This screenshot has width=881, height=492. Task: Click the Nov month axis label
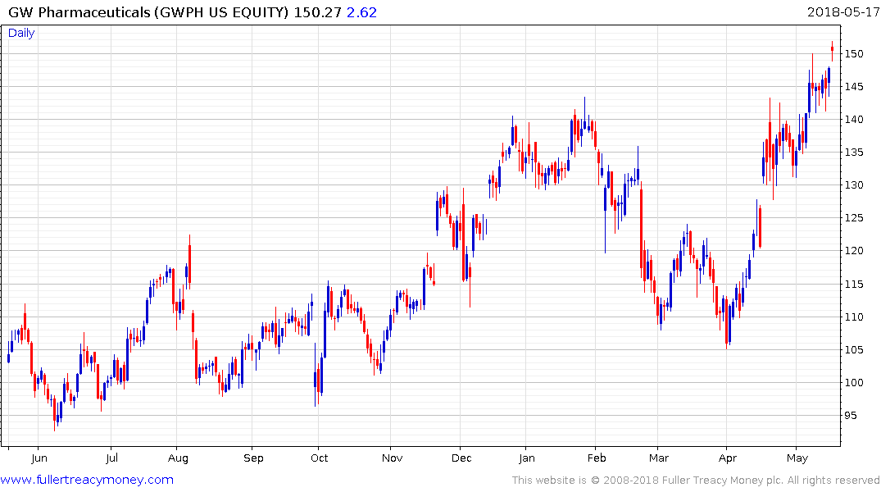point(393,458)
